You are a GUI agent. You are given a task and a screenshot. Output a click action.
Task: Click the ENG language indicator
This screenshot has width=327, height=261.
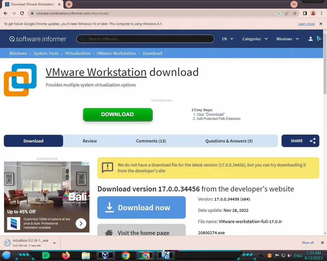point(298,256)
